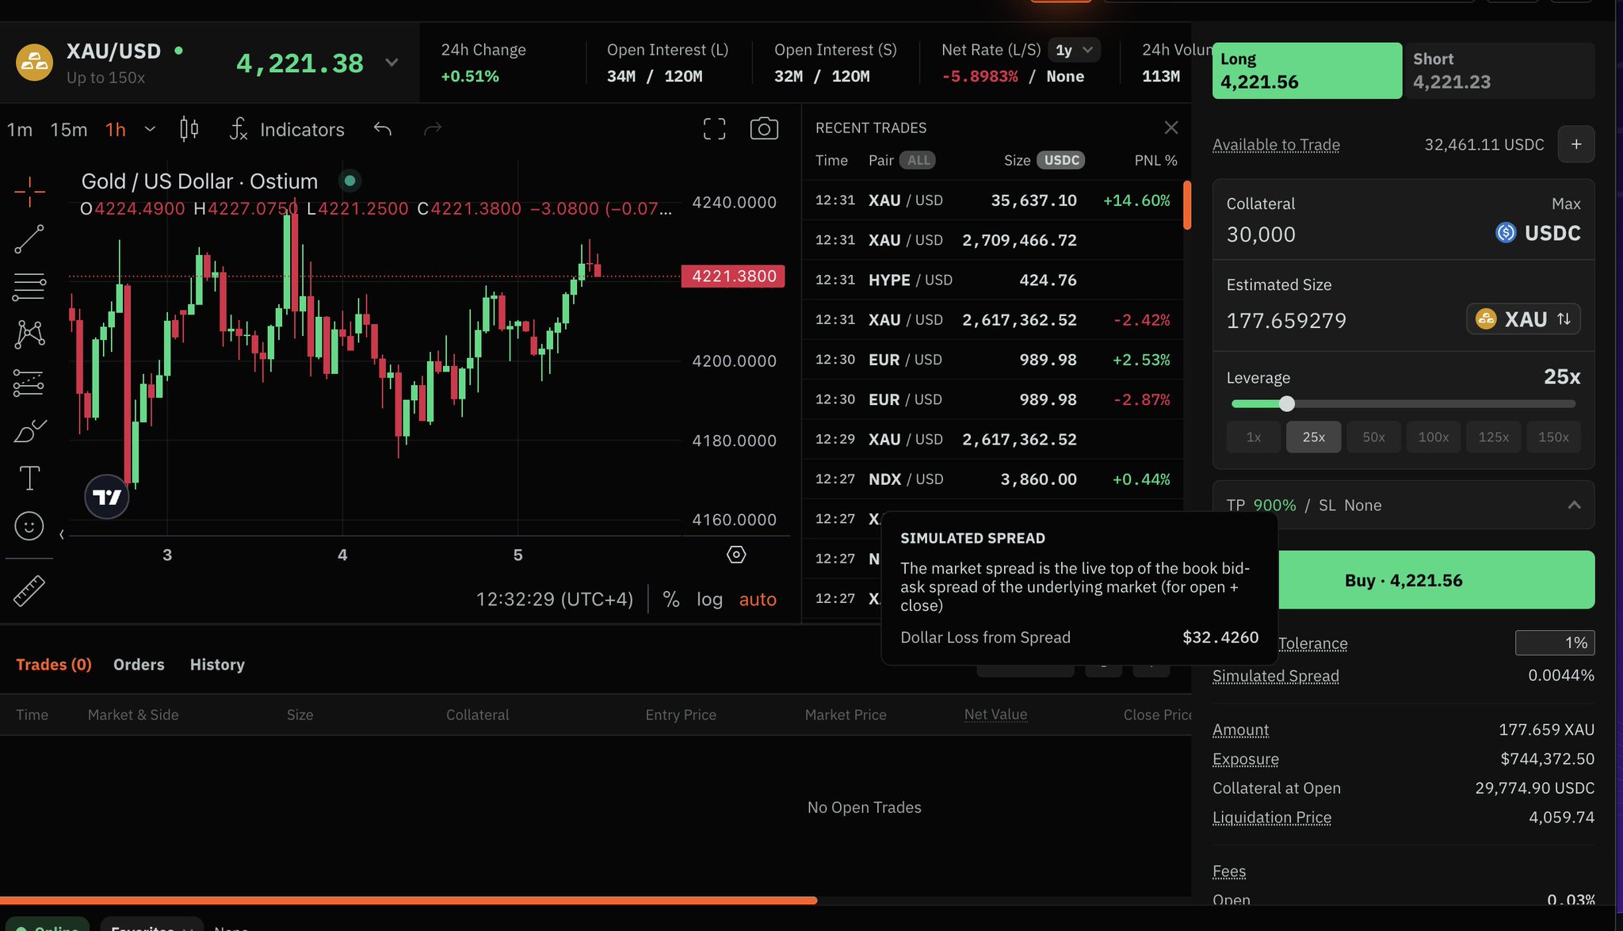Collapse the TP / SL section
This screenshot has height=931, width=1623.
(1574, 506)
